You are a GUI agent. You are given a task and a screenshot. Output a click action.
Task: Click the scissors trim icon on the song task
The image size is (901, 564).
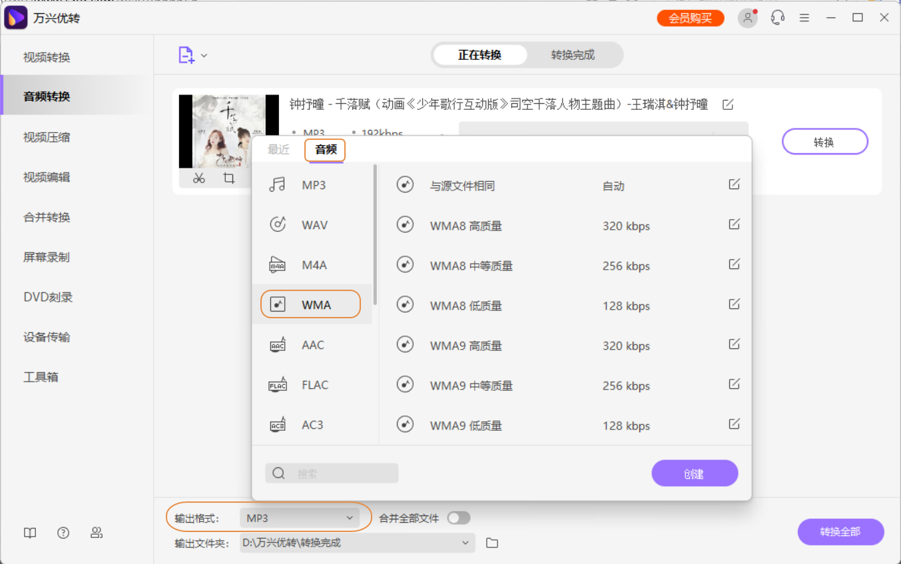coord(198,178)
